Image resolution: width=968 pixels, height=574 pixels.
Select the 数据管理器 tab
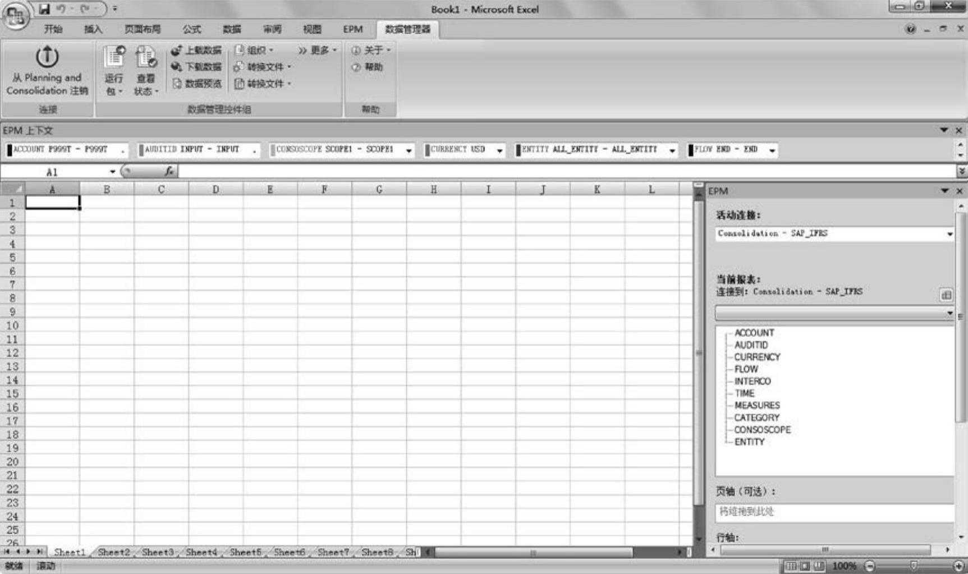tap(407, 29)
